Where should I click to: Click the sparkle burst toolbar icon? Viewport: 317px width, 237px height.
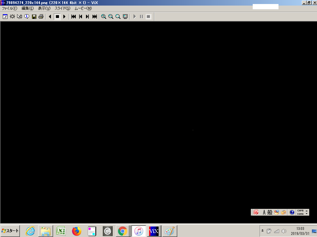(x=12, y=16)
